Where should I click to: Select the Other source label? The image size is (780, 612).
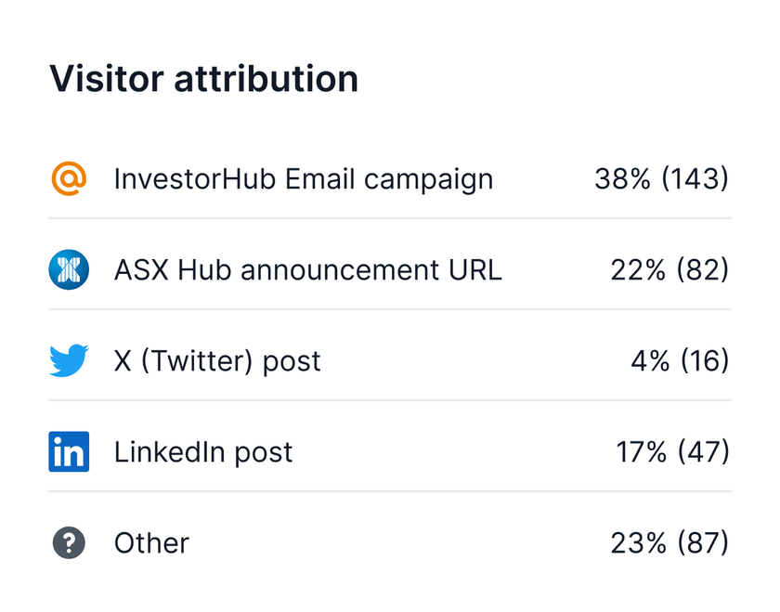click(x=151, y=542)
